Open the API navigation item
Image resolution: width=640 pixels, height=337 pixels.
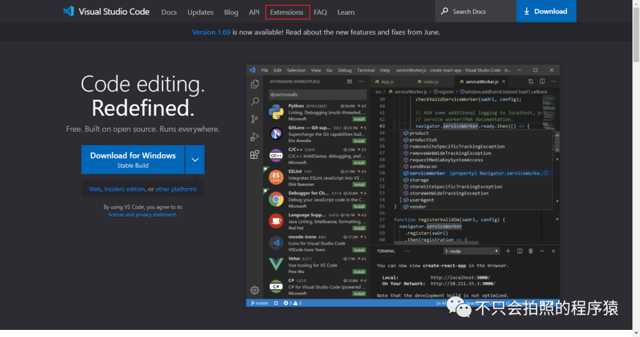[254, 12]
